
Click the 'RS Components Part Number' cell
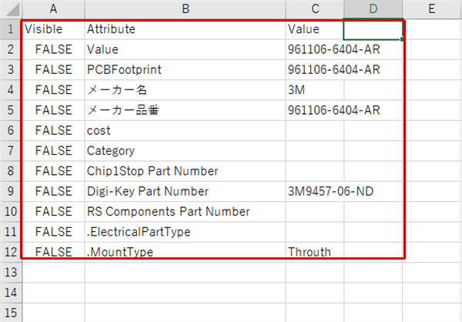[185, 212]
